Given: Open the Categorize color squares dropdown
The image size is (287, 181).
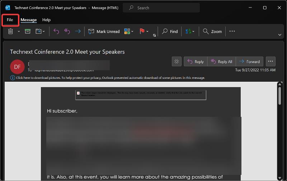Looking at the screenshot, I should [129, 32].
